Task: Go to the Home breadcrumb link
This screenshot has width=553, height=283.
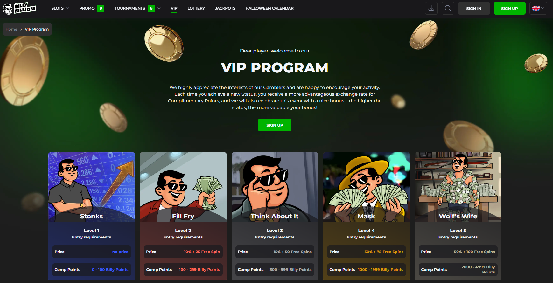Action: [11, 29]
